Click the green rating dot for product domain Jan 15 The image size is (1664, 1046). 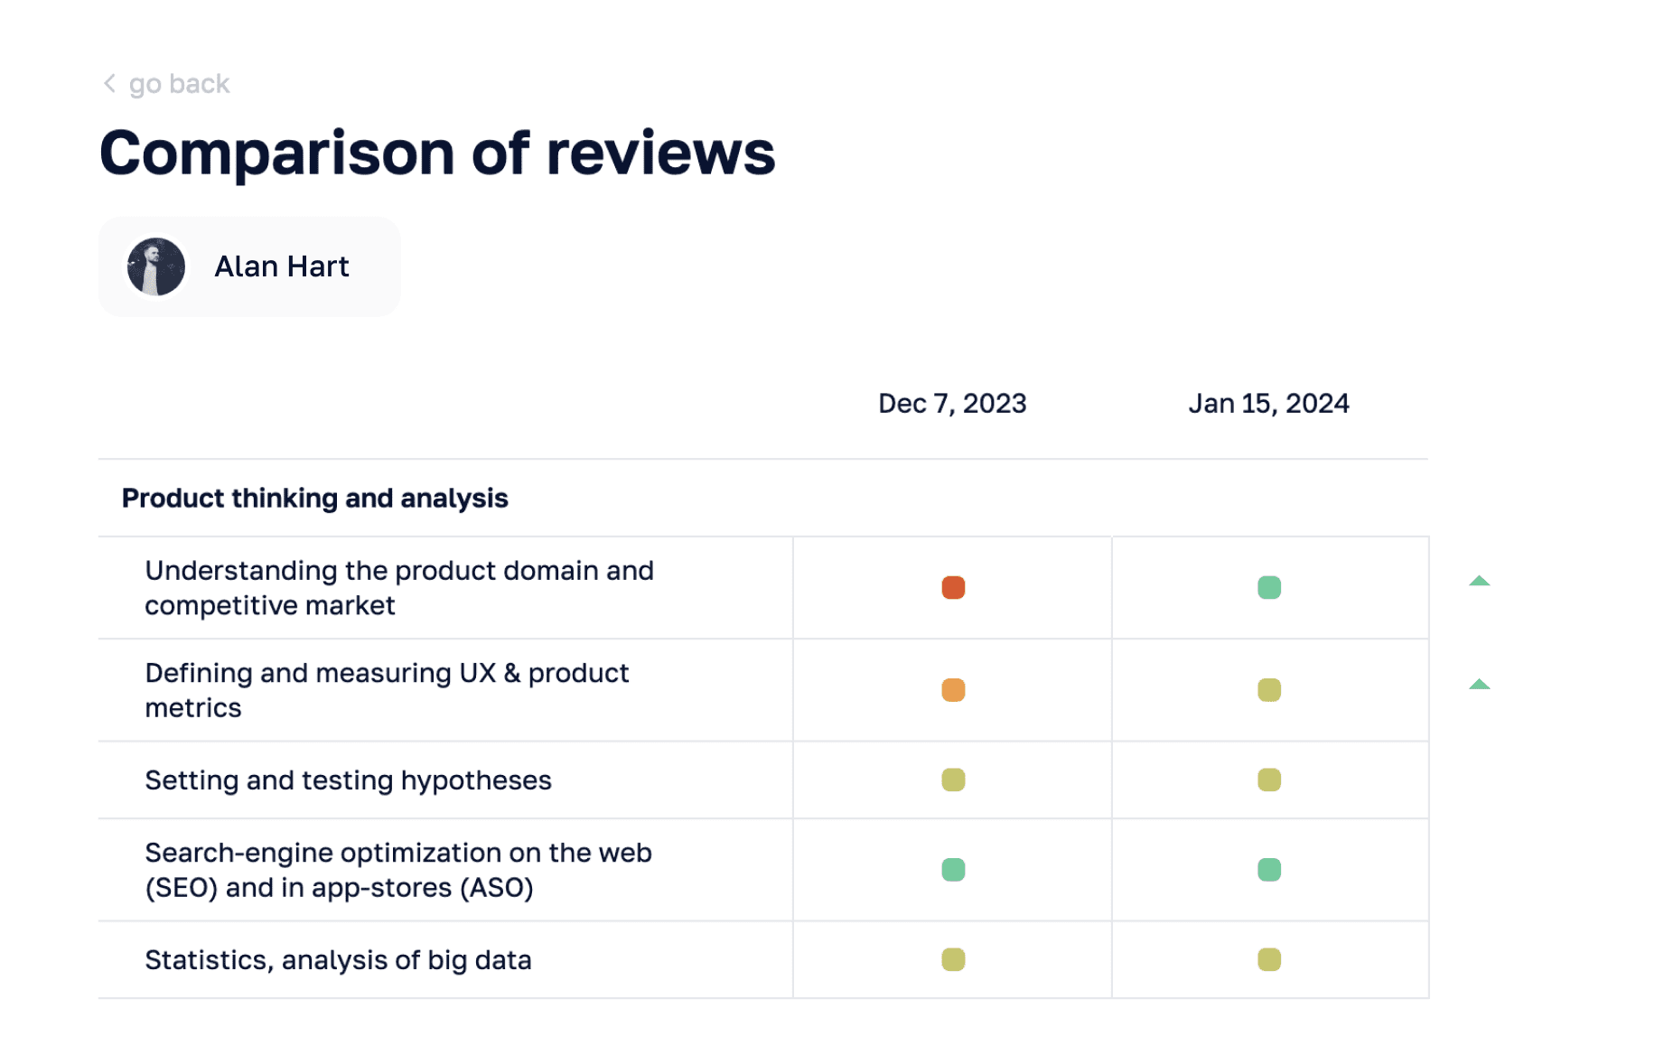coord(1270,587)
